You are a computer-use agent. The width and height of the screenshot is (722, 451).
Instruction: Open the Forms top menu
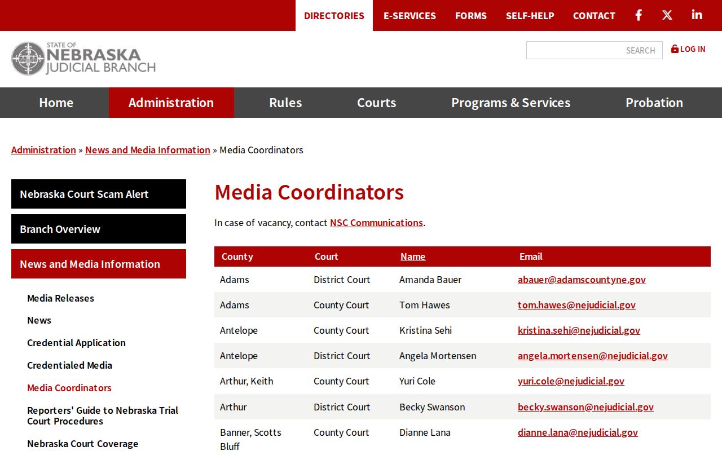[x=471, y=15]
